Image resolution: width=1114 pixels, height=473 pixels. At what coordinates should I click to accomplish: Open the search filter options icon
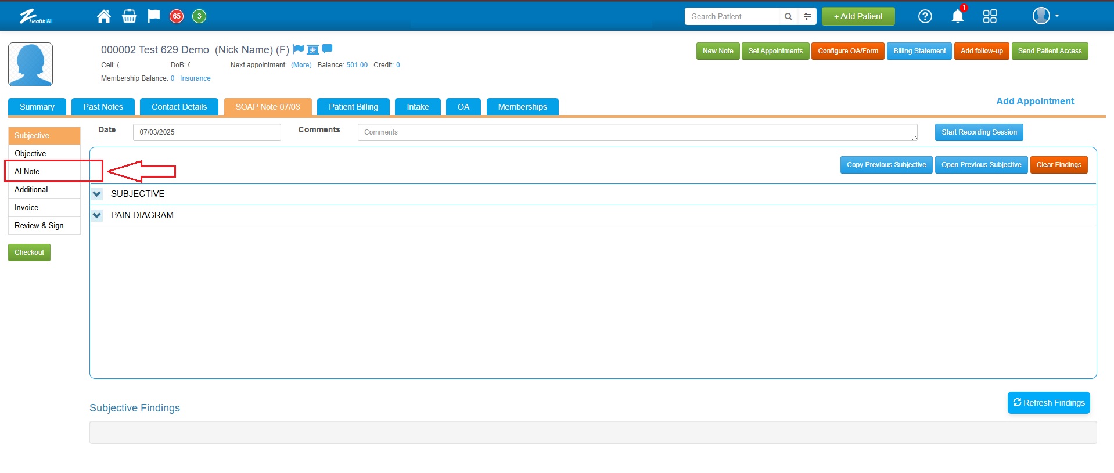(807, 16)
